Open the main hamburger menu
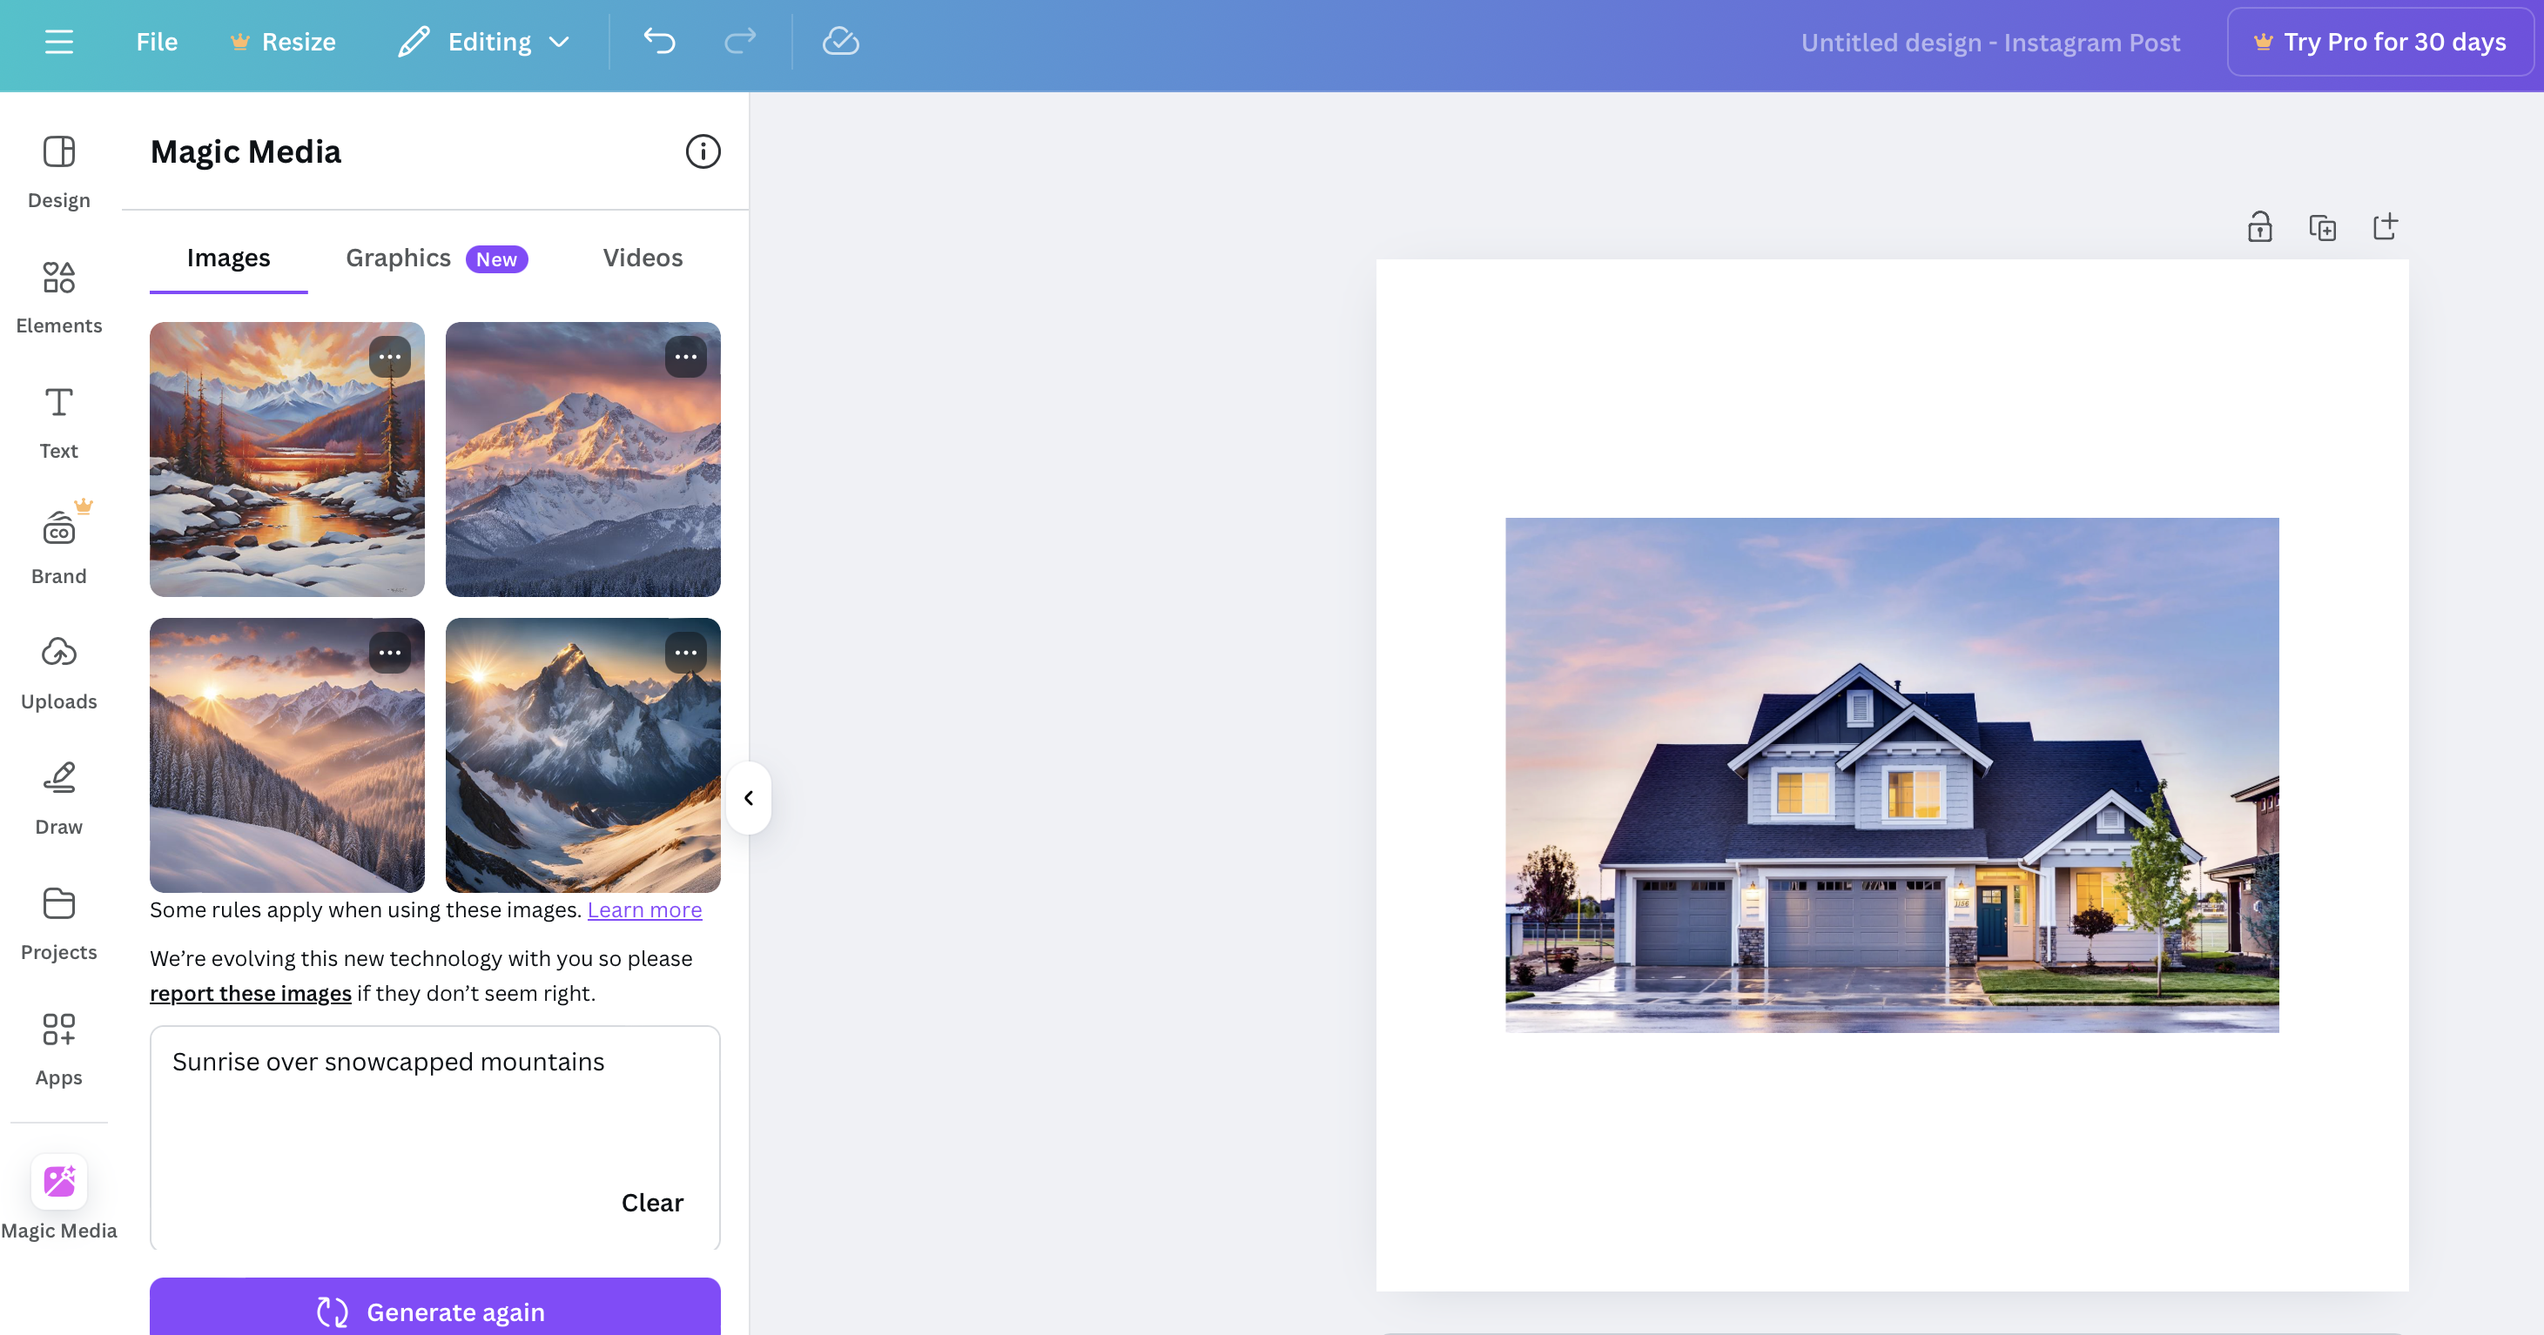Screen dimensions: 2544x1335 click(59, 42)
